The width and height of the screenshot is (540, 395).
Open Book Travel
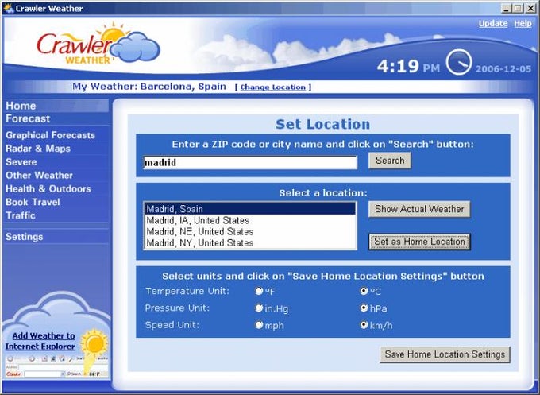point(33,203)
